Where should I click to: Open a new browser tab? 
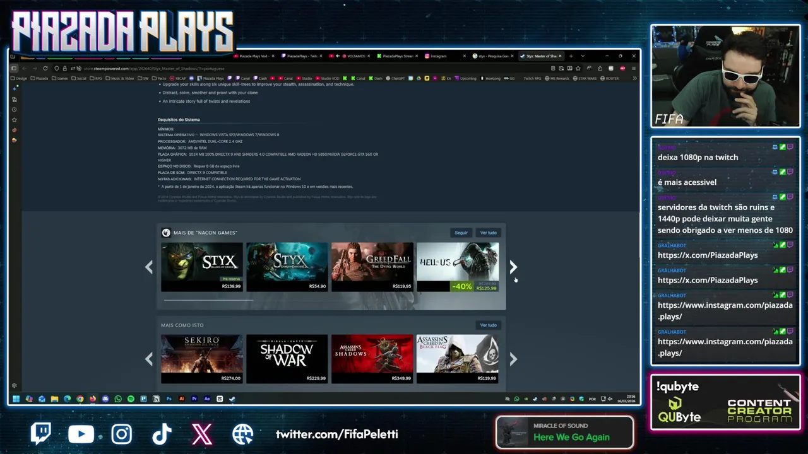571,56
